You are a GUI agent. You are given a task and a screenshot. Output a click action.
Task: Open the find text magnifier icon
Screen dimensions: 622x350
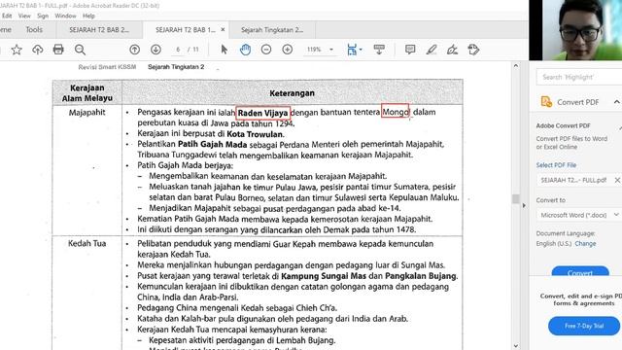tap(80, 50)
